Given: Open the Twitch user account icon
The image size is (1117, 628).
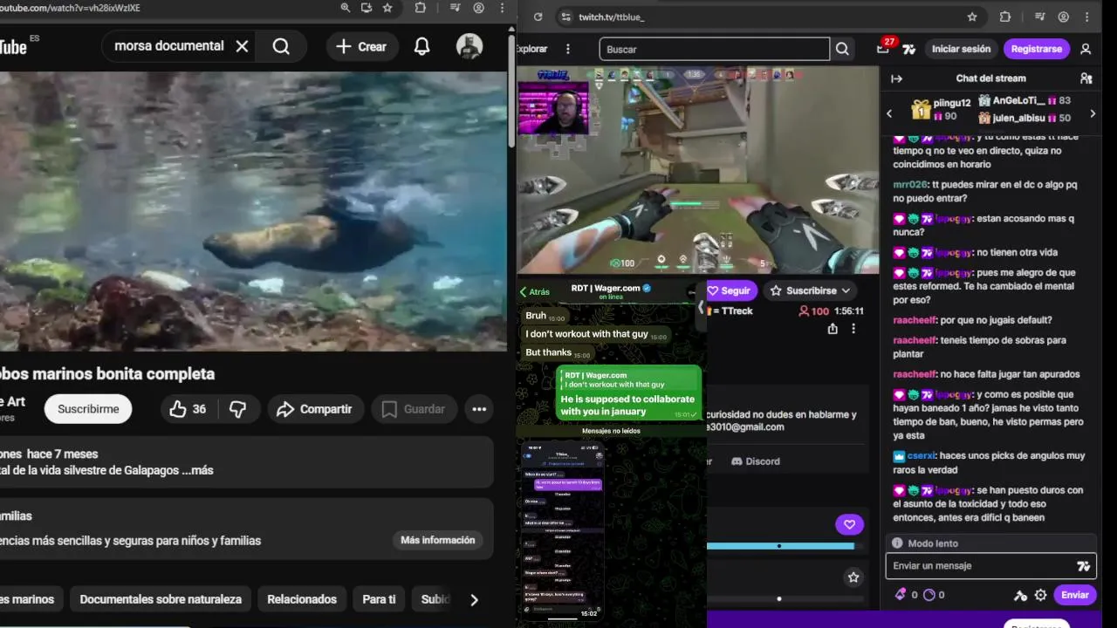Looking at the screenshot, I should tap(1086, 49).
